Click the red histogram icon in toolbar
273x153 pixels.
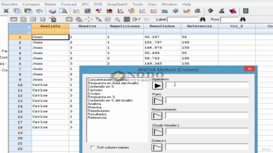[x=110, y=11]
